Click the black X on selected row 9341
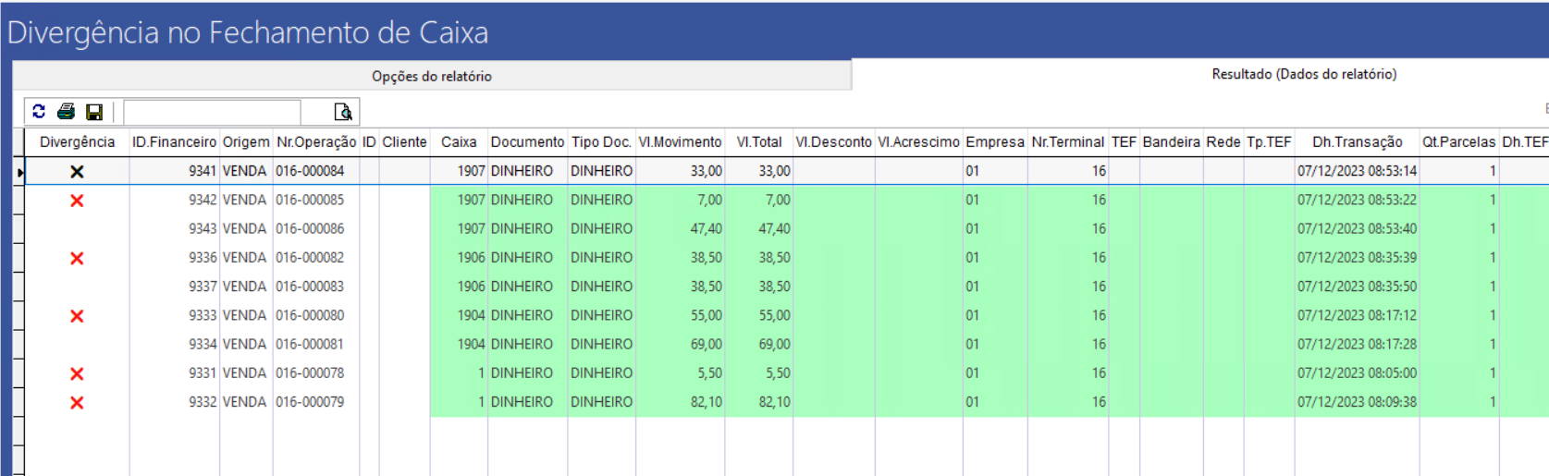Screen dimensions: 1549x476 77,172
